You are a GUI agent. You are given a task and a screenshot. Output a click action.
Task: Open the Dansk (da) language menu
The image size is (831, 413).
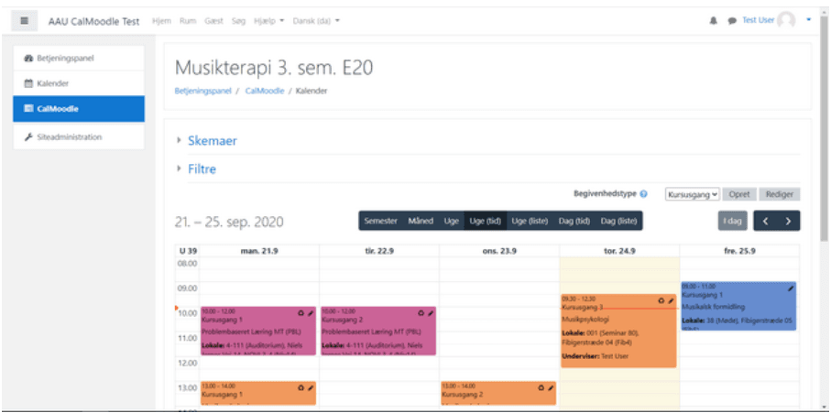point(316,21)
